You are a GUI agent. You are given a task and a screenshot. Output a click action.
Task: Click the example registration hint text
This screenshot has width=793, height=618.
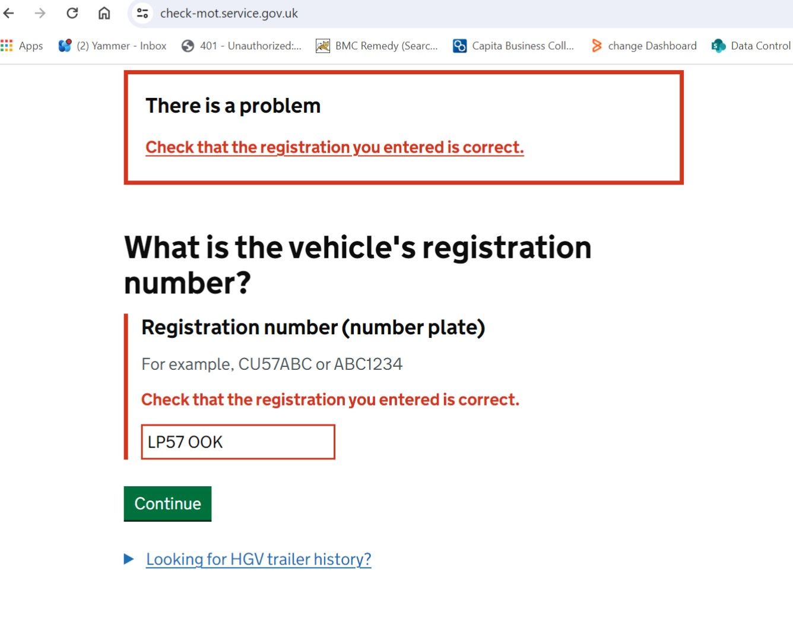272,364
